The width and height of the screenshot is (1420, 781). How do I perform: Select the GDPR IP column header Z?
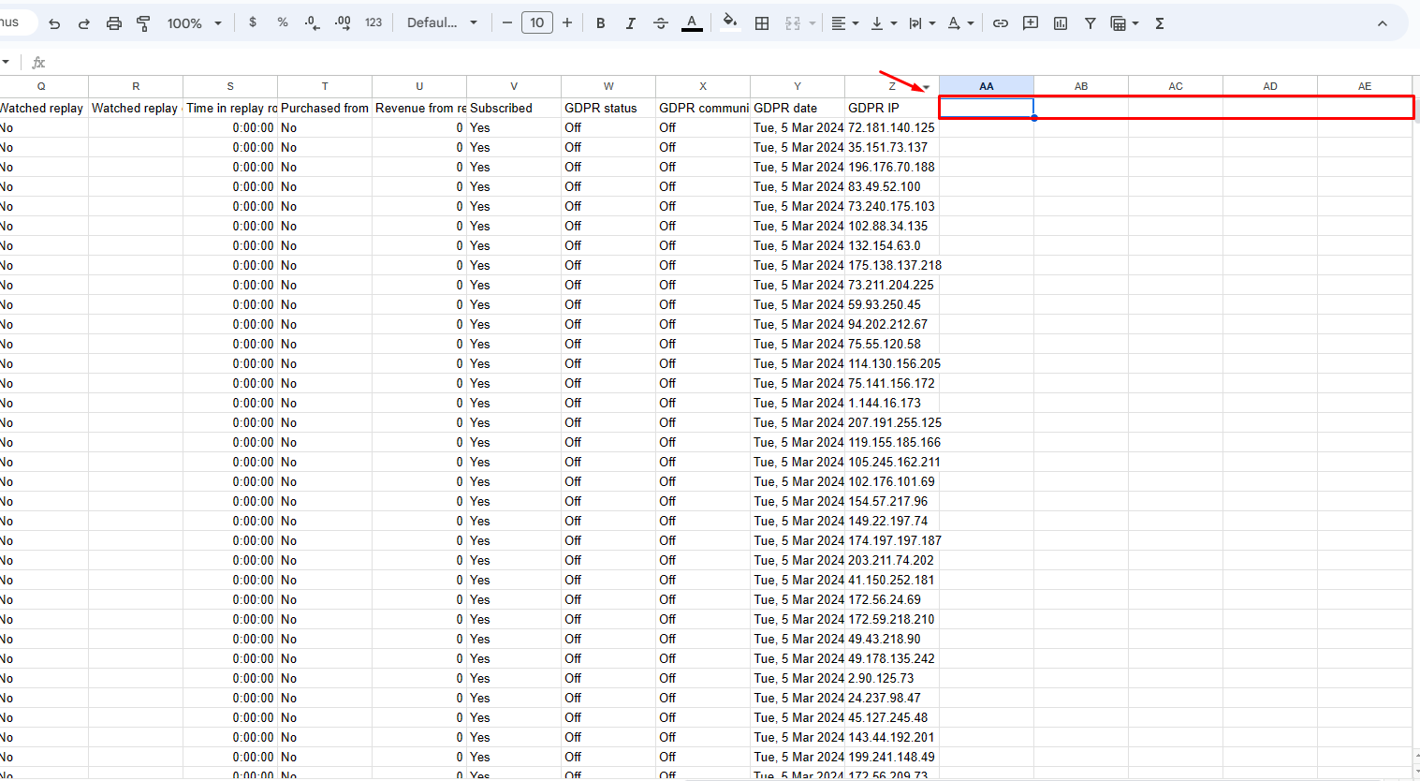891,85
